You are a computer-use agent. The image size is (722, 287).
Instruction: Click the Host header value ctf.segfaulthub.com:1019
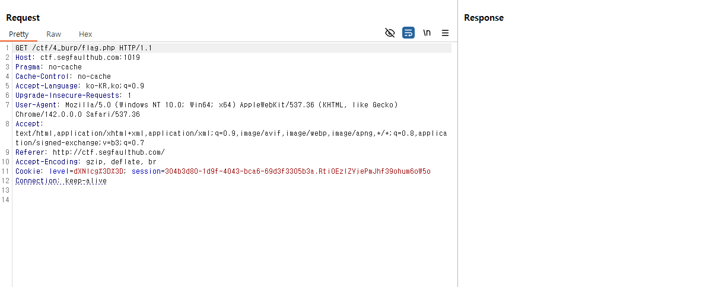[90, 58]
